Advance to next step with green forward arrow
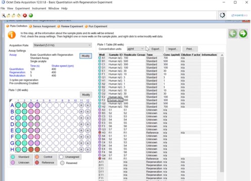 243,34
